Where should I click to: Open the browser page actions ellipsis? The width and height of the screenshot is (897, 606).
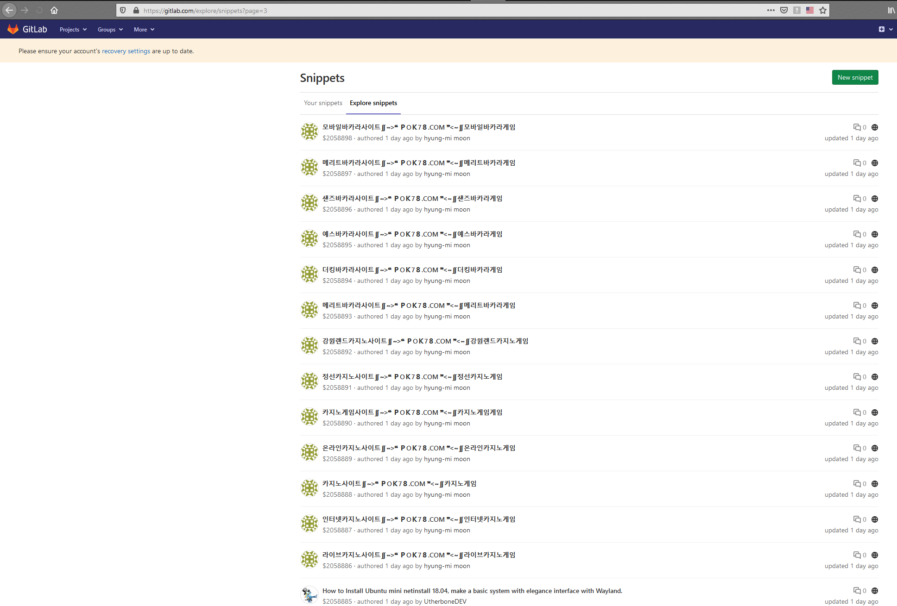[x=771, y=10]
